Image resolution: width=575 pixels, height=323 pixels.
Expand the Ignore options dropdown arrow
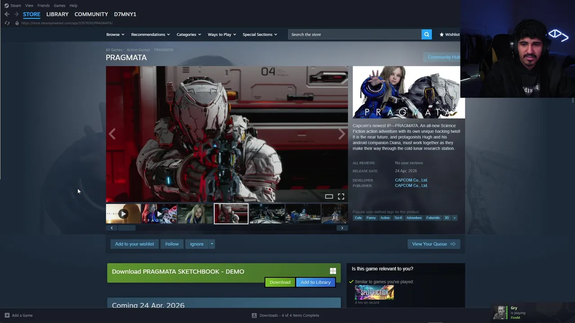[x=212, y=244]
